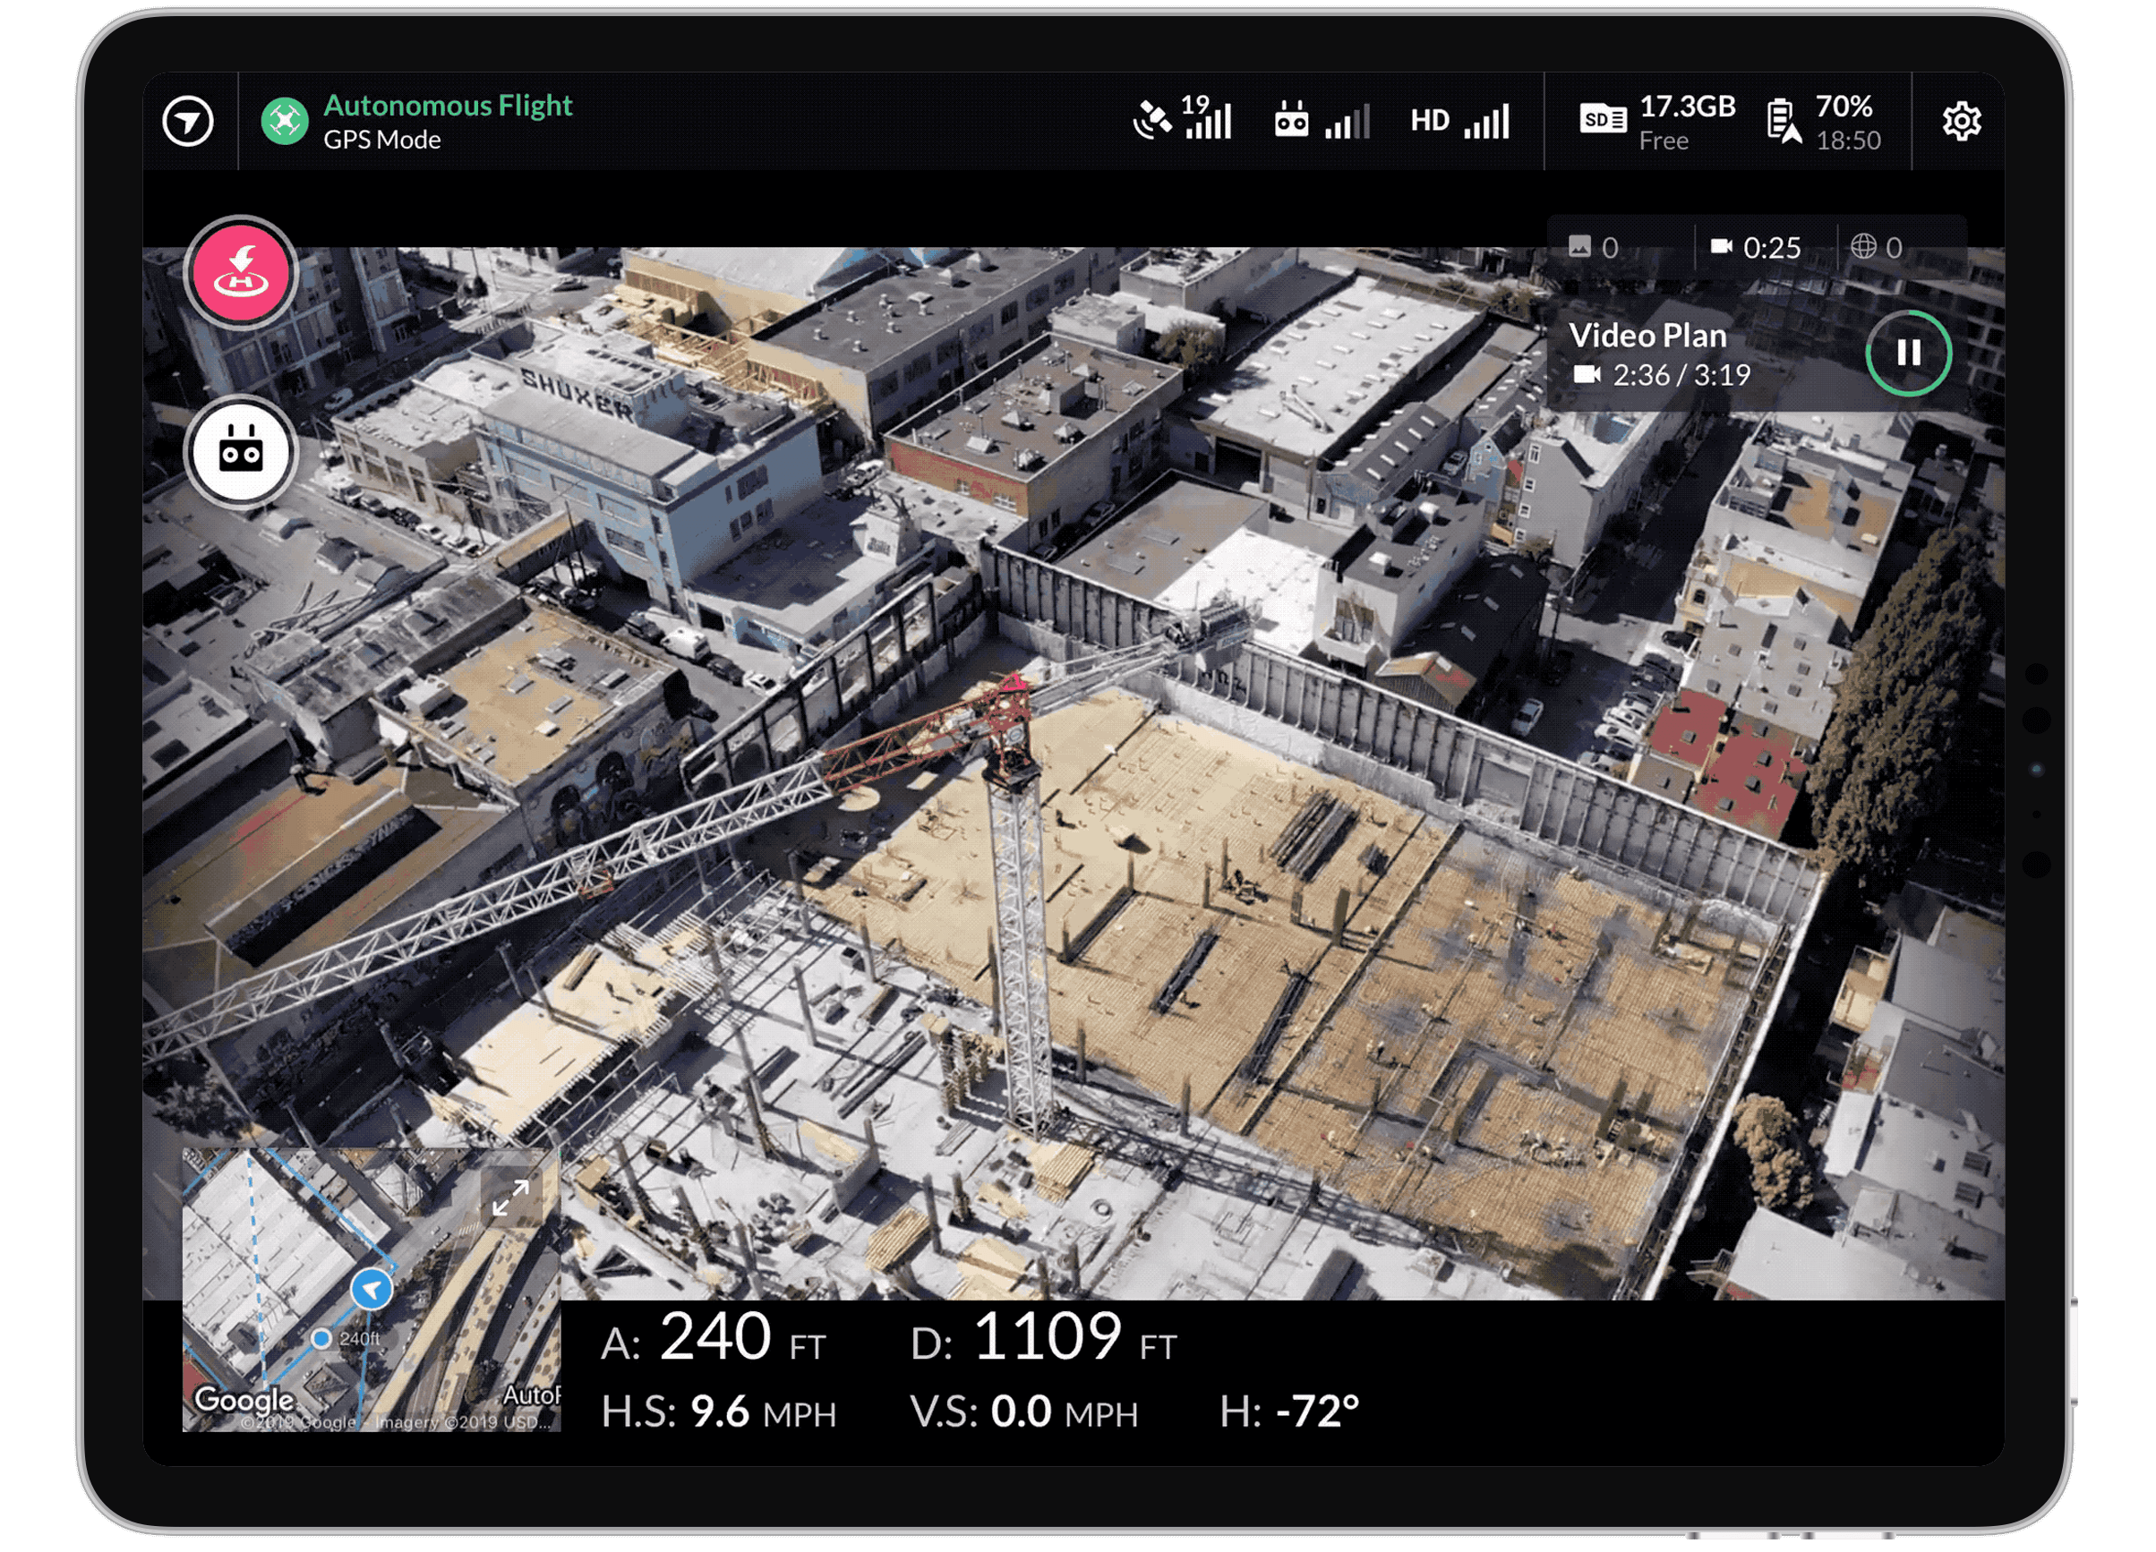Tap the 240ft waypoint dot on map
The width and height of the screenshot is (2156, 1552).
click(321, 1338)
